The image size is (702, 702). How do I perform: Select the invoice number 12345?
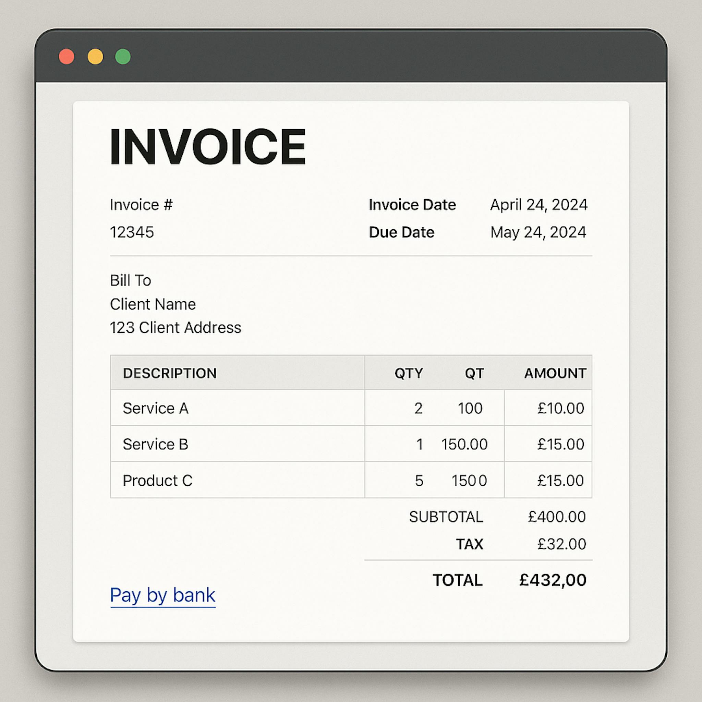133,231
